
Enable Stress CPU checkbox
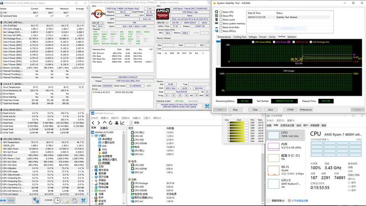pos(221,12)
